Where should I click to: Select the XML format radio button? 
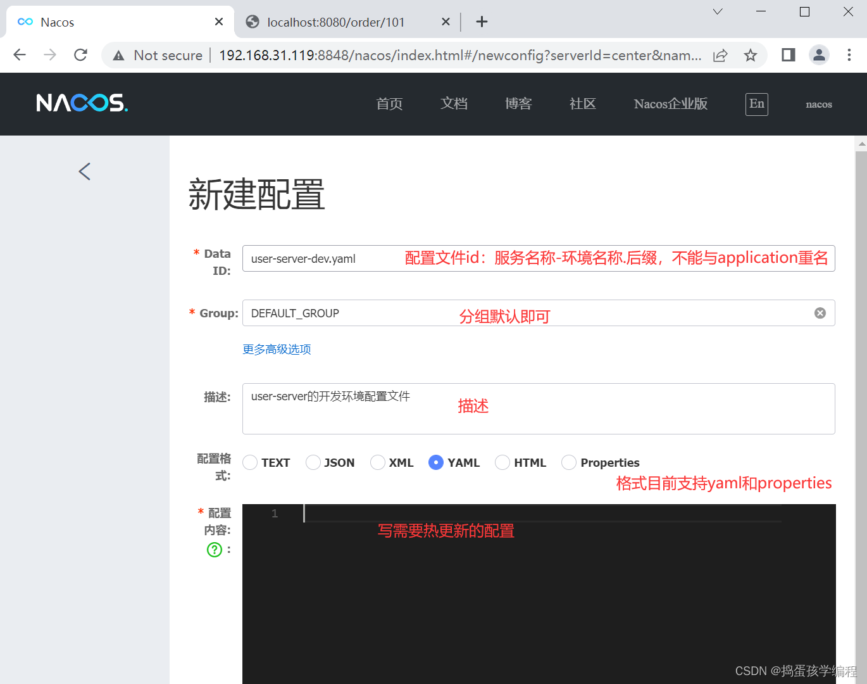(378, 462)
